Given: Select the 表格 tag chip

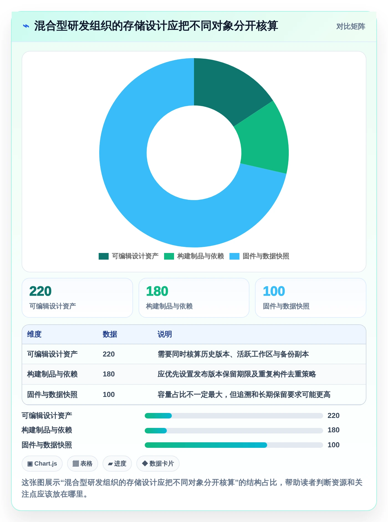Looking at the screenshot, I should click(83, 464).
